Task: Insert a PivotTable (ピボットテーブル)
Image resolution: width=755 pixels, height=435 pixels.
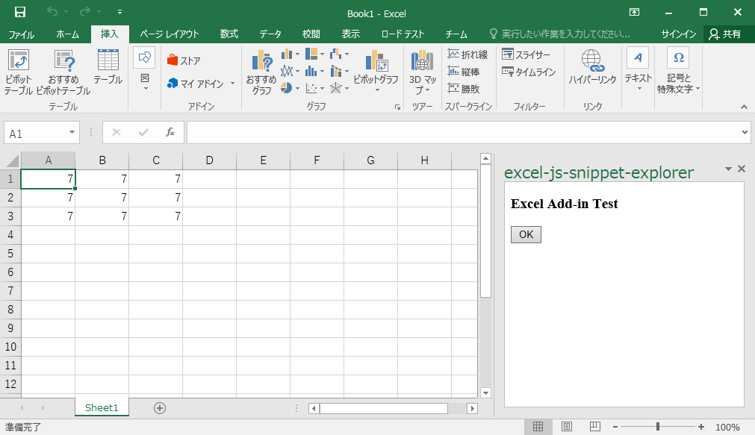Action: (18, 72)
